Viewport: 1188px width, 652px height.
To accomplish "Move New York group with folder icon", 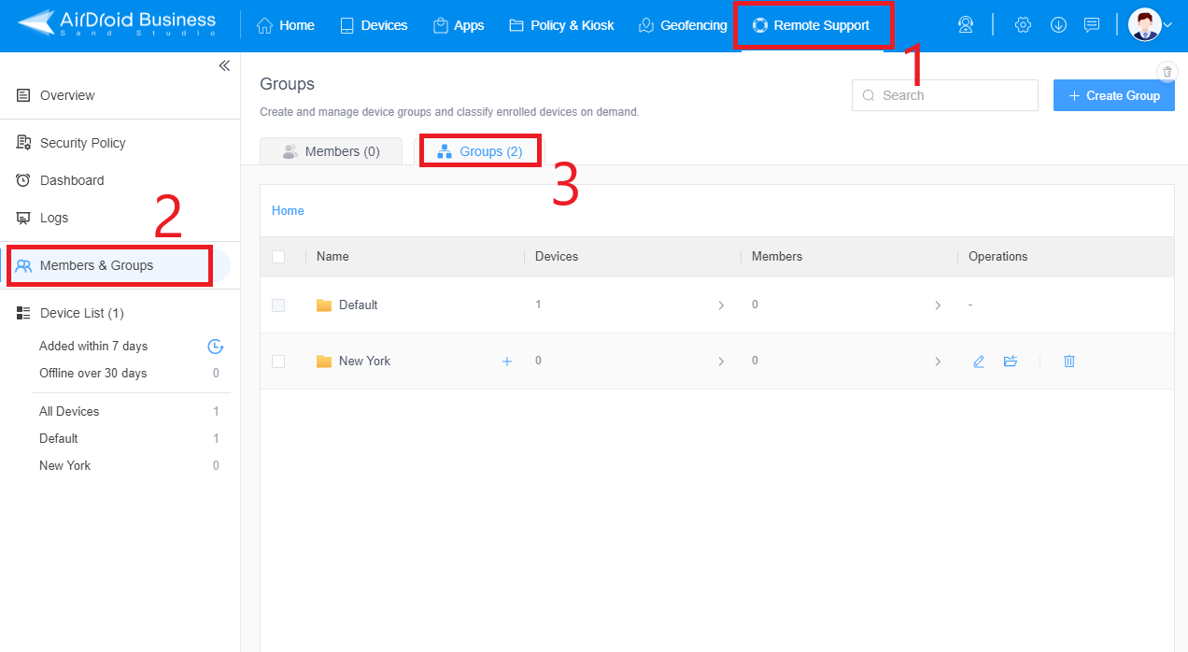I will [1011, 361].
